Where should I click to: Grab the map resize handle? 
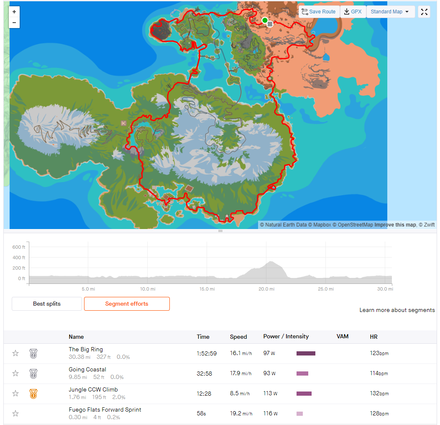(x=220, y=231)
